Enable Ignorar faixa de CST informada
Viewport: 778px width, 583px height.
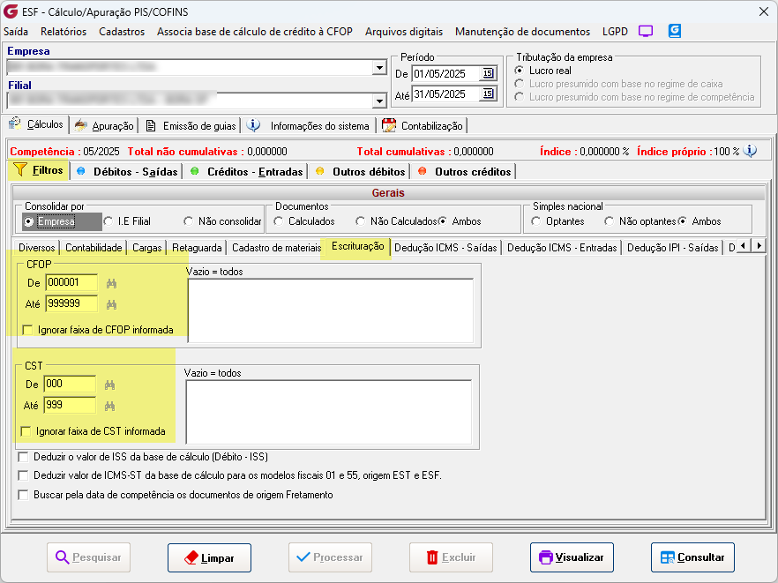94,431
